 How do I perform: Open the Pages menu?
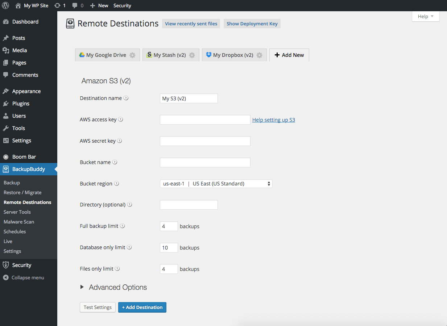(29, 63)
